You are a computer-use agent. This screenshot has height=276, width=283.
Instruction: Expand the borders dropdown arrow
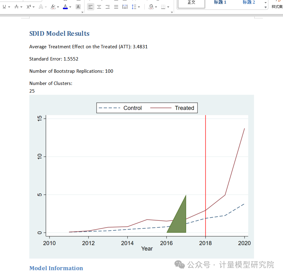pos(168,7)
